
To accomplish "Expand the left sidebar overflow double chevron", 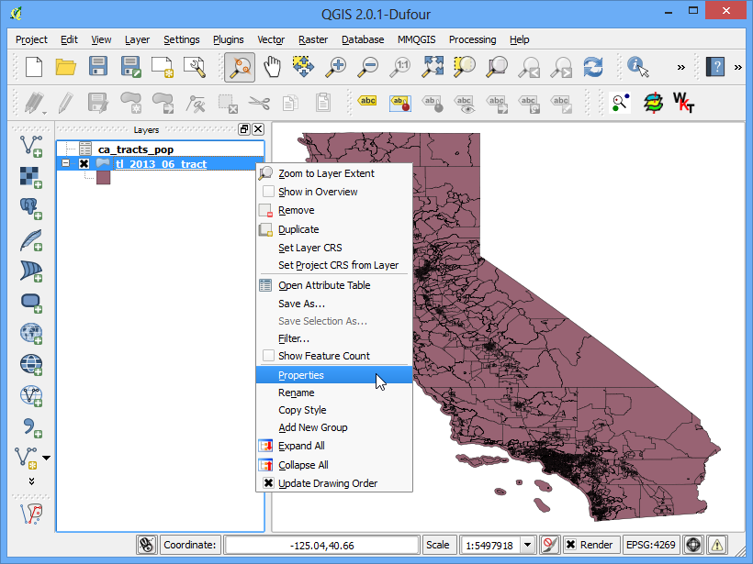I will pyautogui.click(x=32, y=481).
